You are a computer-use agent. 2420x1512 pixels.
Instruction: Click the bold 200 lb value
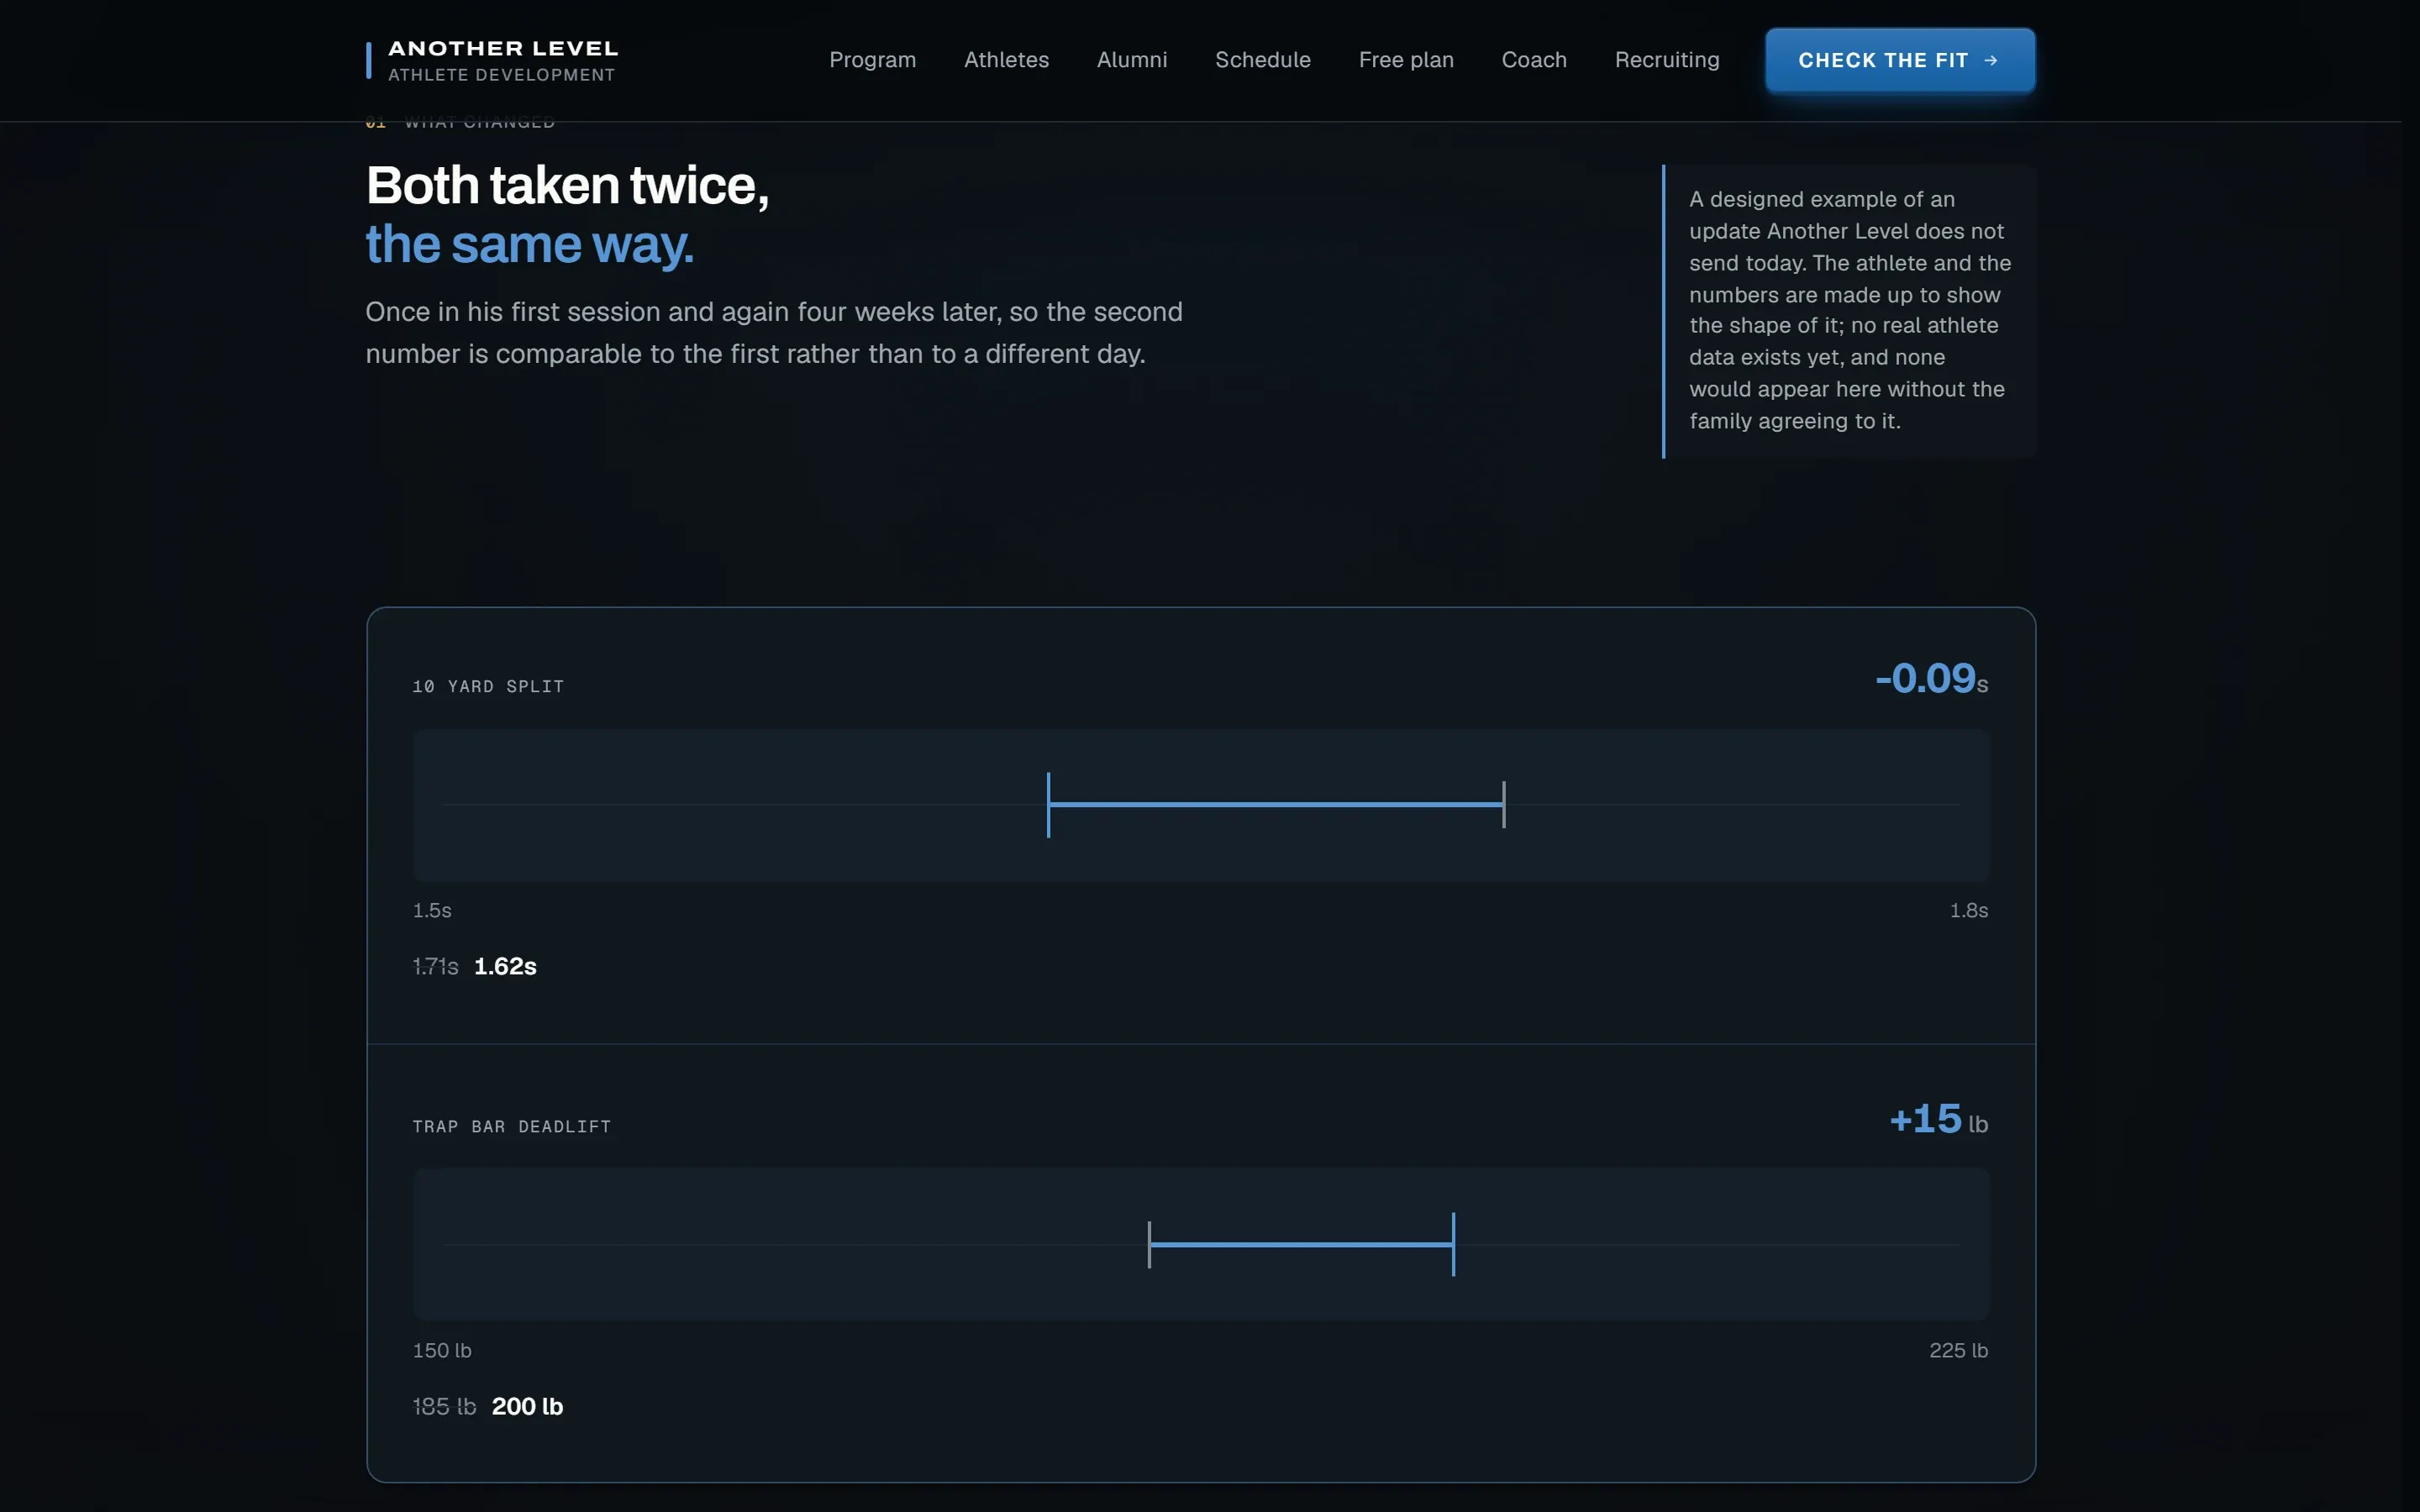tap(527, 1406)
